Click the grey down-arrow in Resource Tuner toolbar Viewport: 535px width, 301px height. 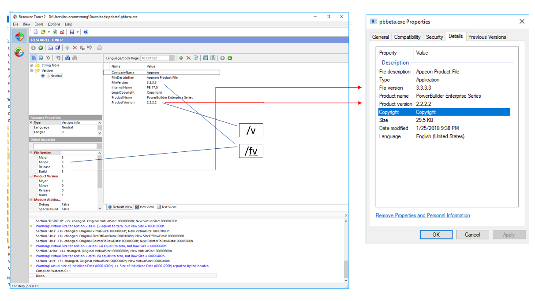click(x=33, y=48)
